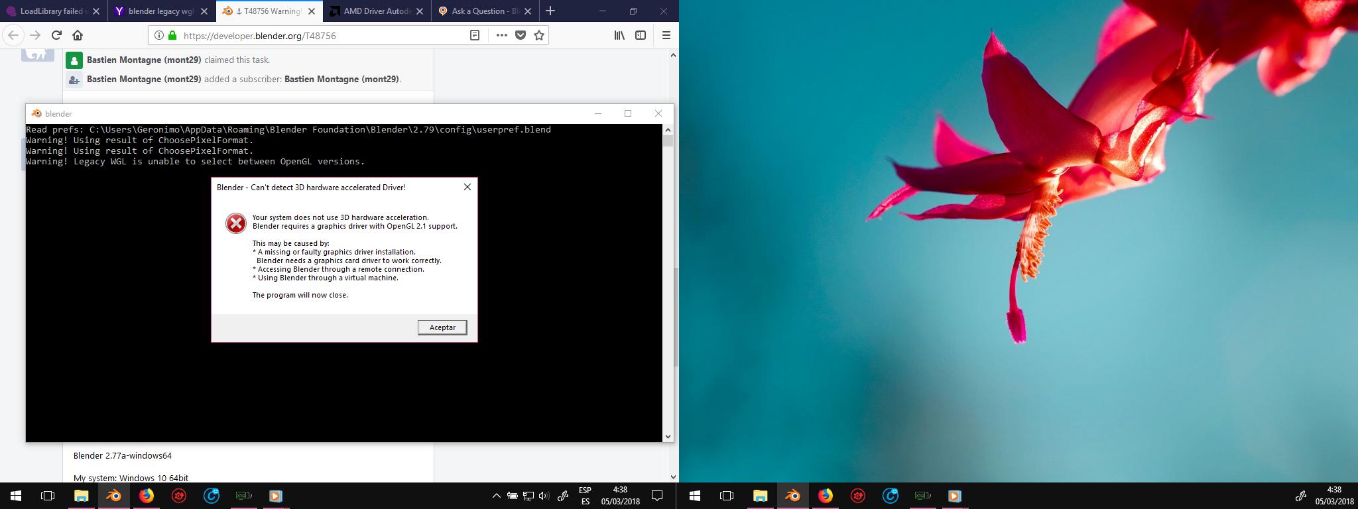The height and width of the screenshot is (509, 1358).
Task: Close the LoadLibrary failed tab
Action: [x=96, y=11]
